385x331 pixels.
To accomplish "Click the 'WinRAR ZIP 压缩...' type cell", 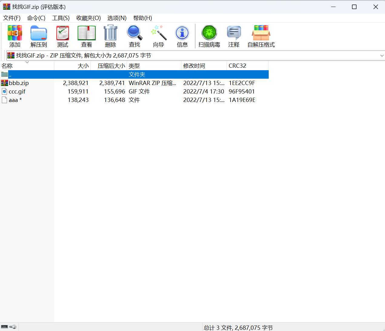I will coord(152,83).
